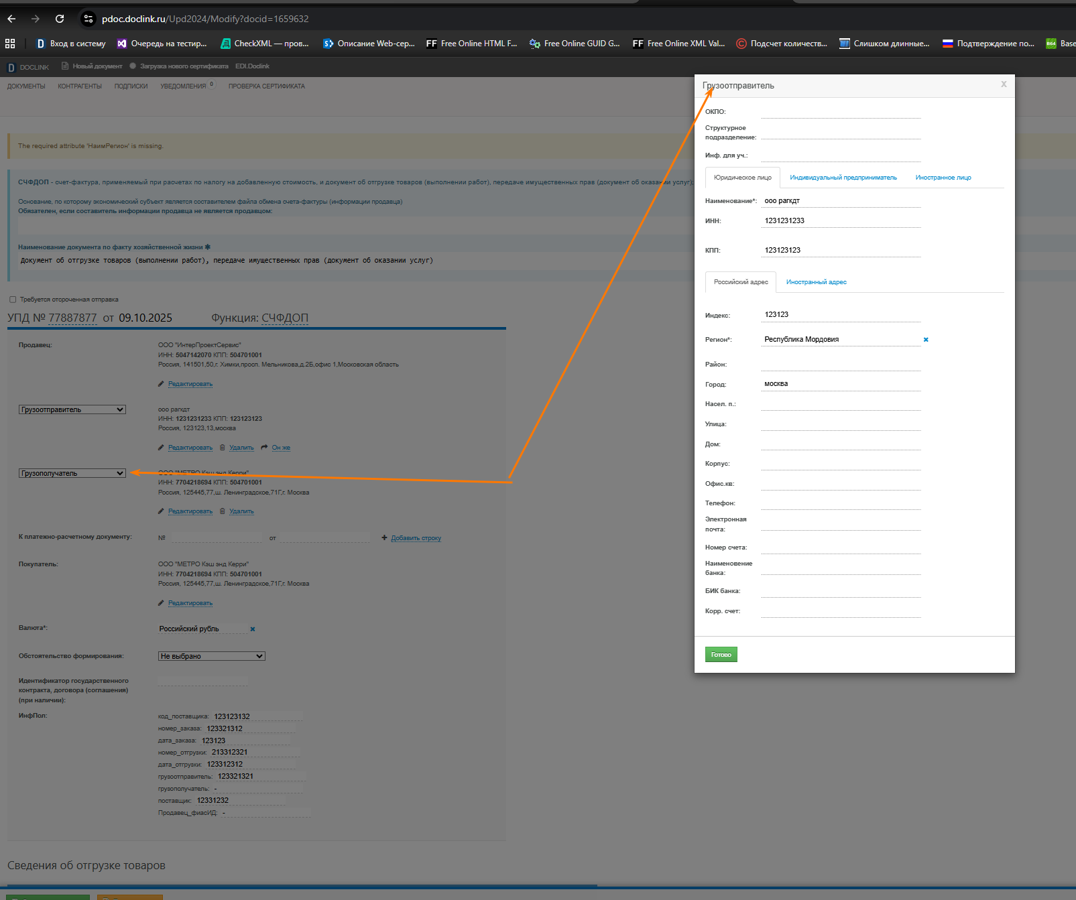
Task: Switch to 'Индивидуальный предприниматель' tab
Action: [843, 178]
